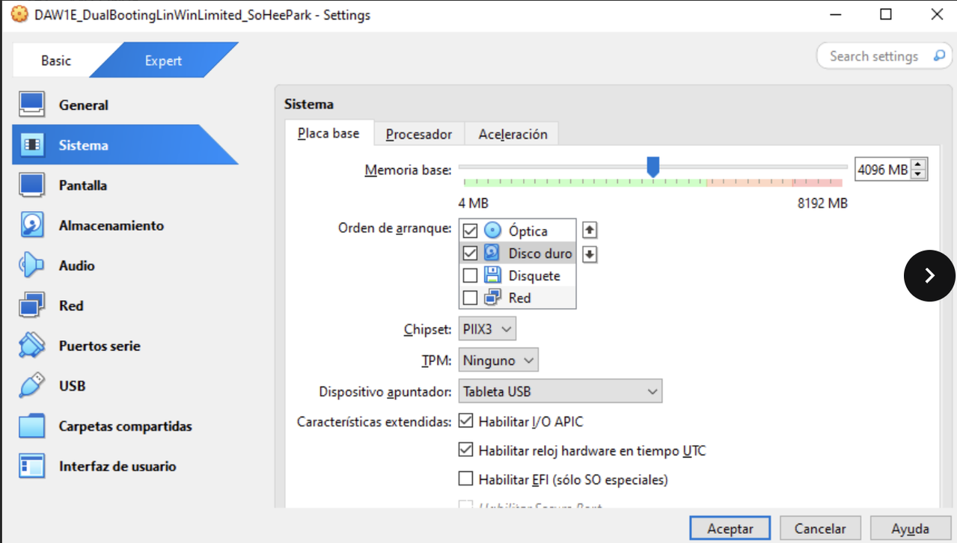This screenshot has width=957, height=543.
Task: Select the Sistema section icon
Action: point(32,145)
